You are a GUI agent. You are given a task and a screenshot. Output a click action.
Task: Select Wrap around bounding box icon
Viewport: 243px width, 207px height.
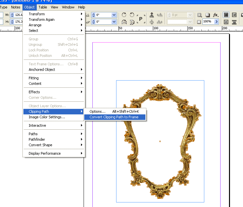234,15
